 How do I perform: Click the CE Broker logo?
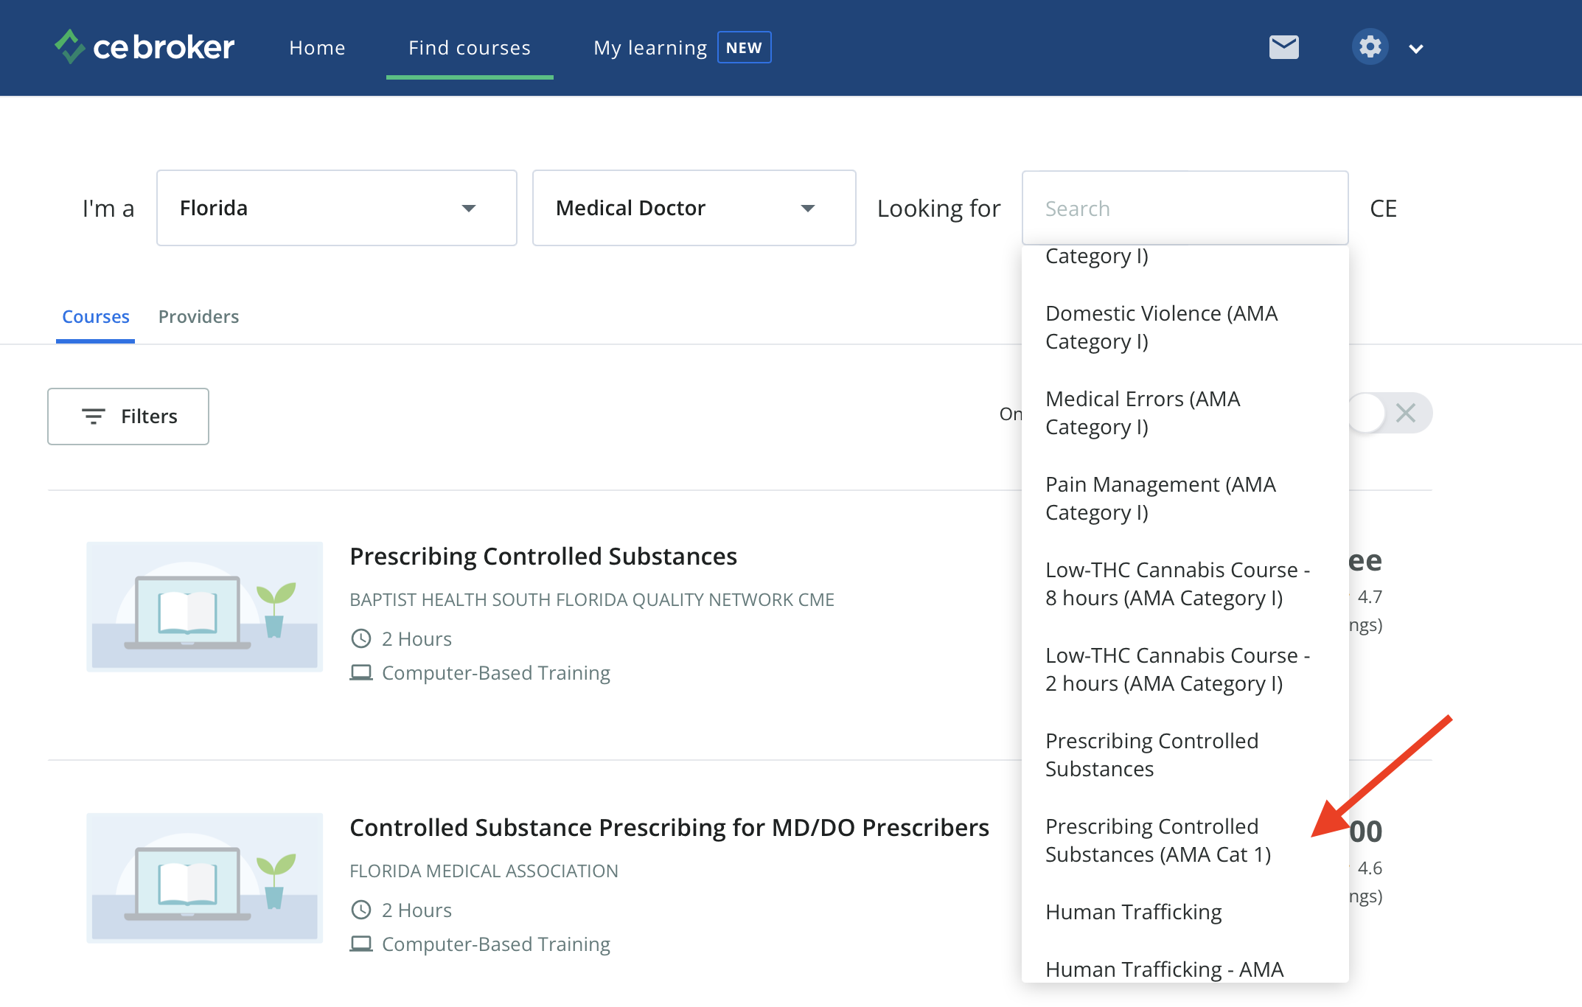click(x=144, y=47)
